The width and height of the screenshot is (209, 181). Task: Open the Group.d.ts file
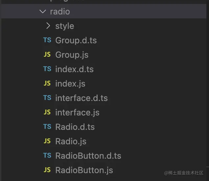click(x=76, y=40)
